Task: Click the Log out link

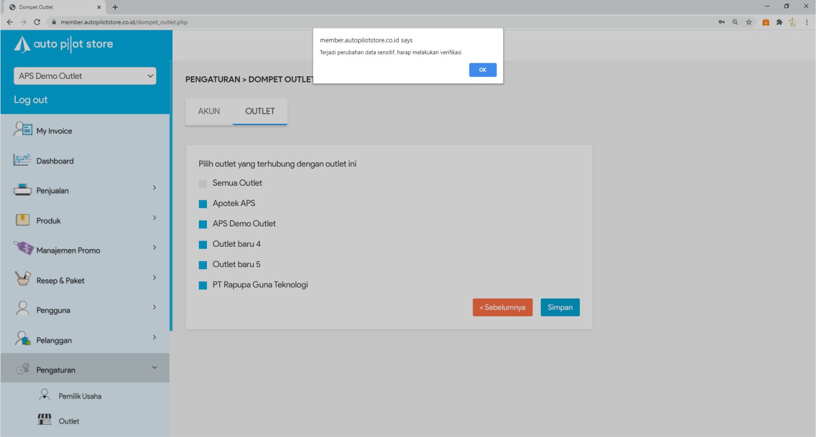Action: coord(31,100)
